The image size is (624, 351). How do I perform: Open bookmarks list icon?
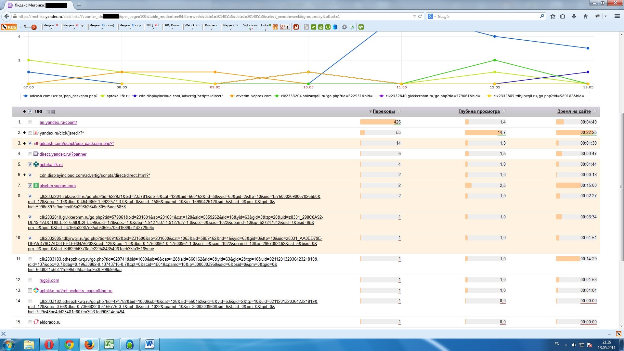click(x=563, y=16)
